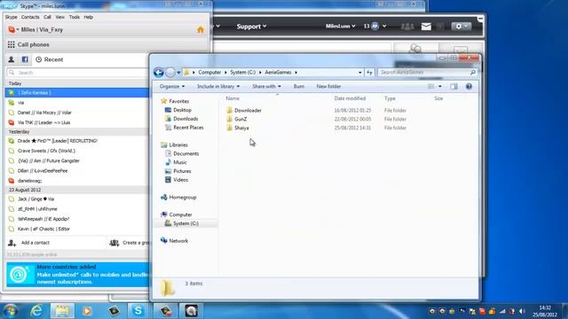Open the Drade FinD Leader conversation

click(77, 141)
